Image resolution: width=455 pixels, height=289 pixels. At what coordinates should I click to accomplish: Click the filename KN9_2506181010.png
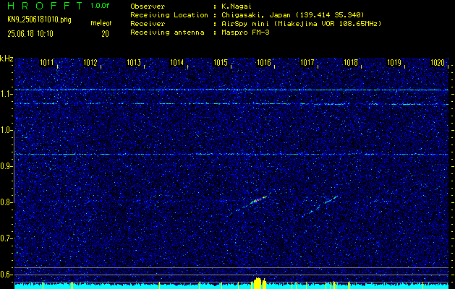coord(39,20)
